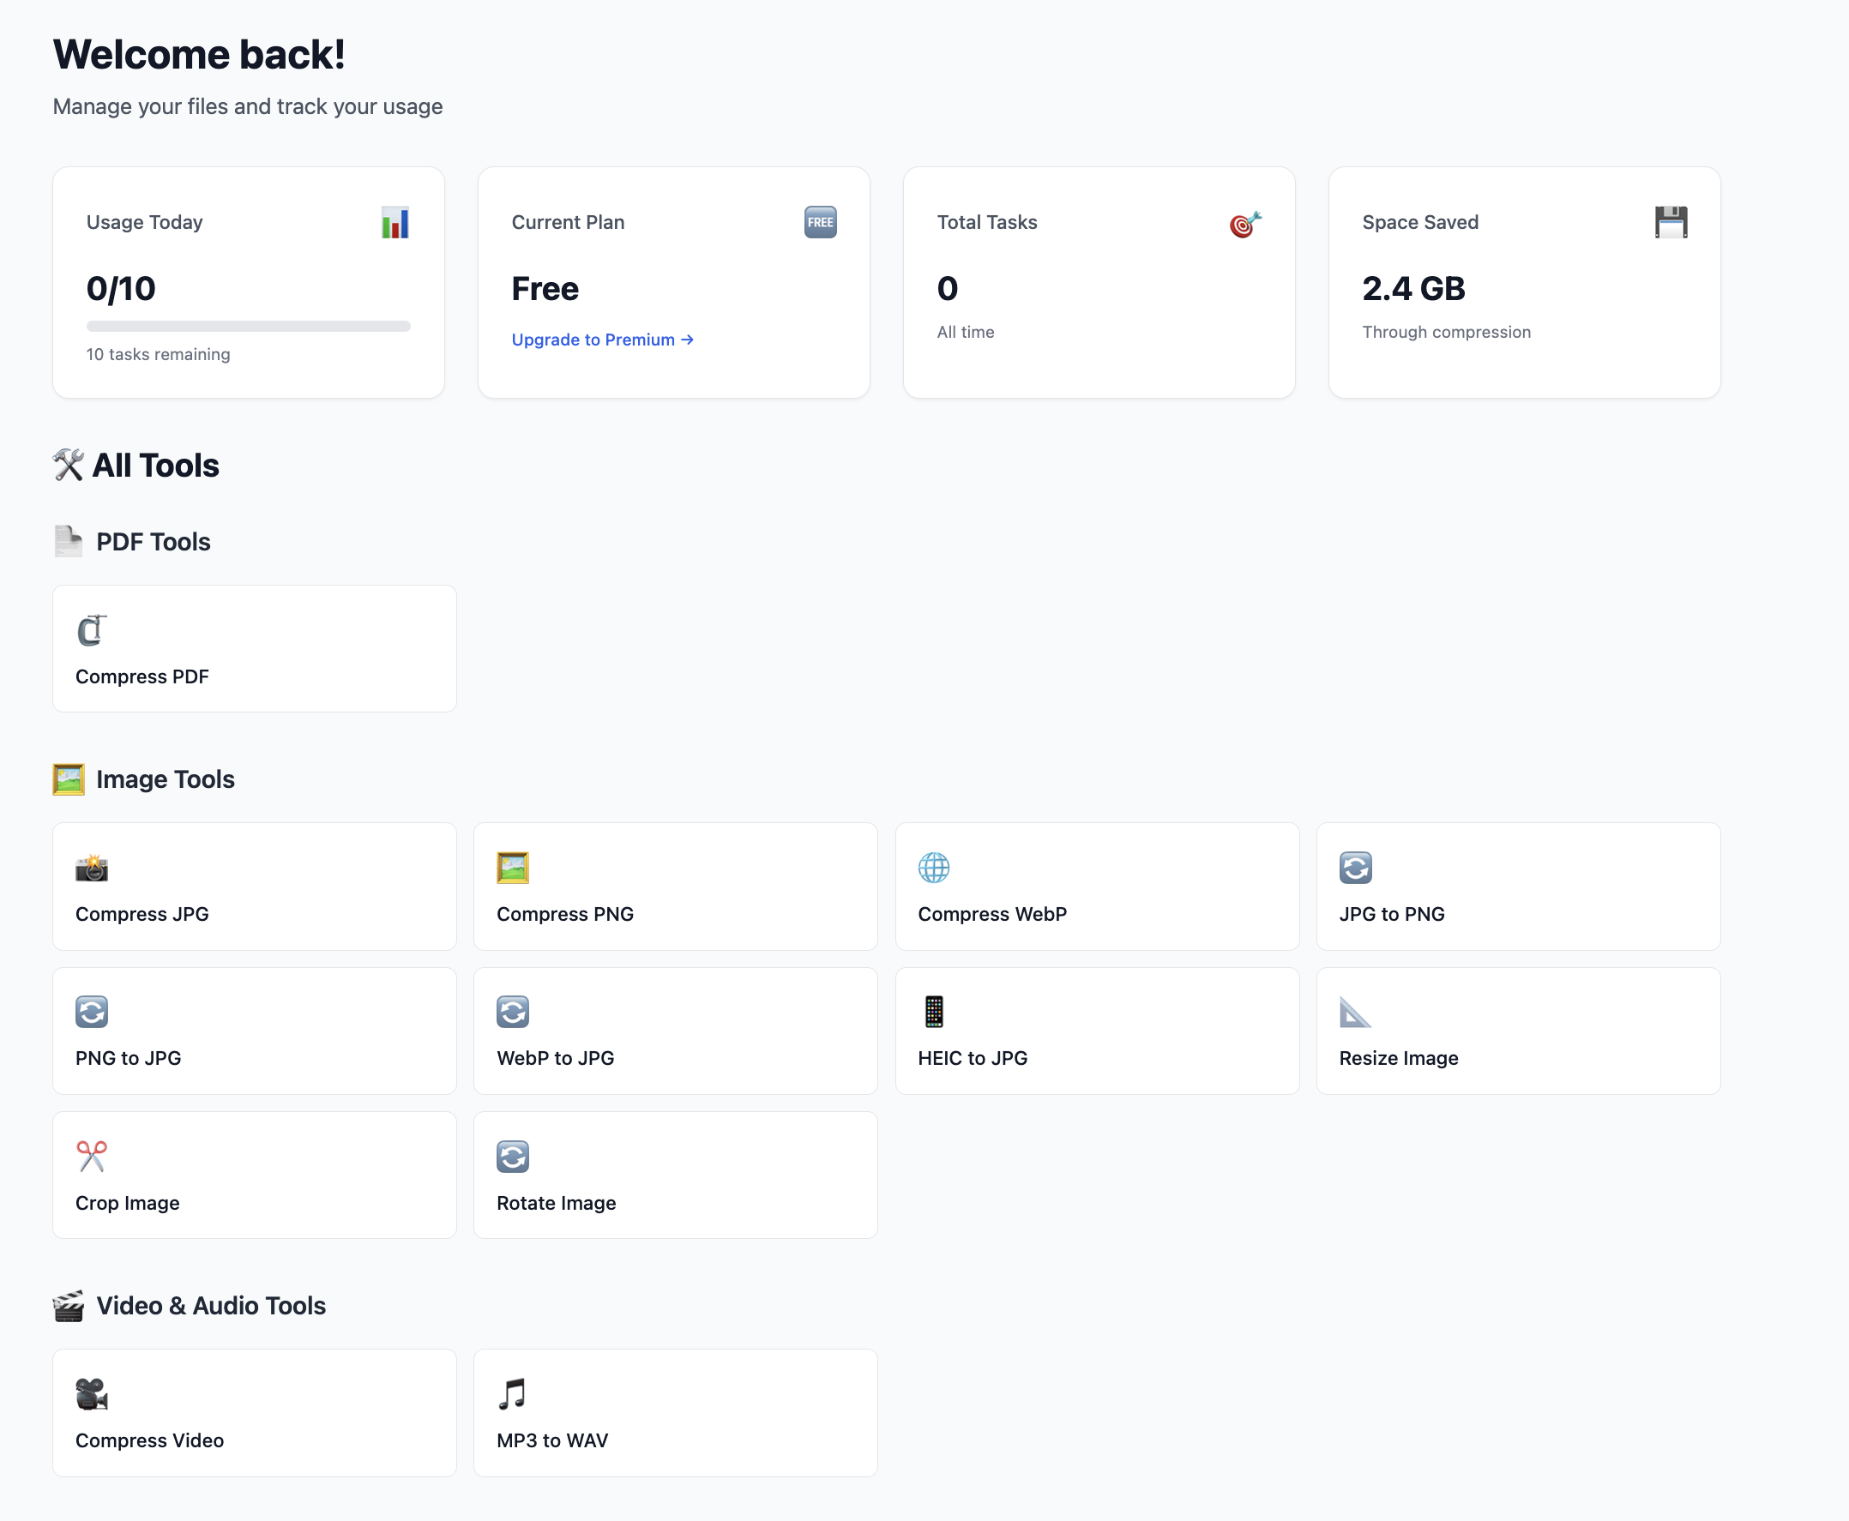Image resolution: width=1849 pixels, height=1521 pixels.
Task: Open the JPG to PNG converter
Action: point(1518,886)
